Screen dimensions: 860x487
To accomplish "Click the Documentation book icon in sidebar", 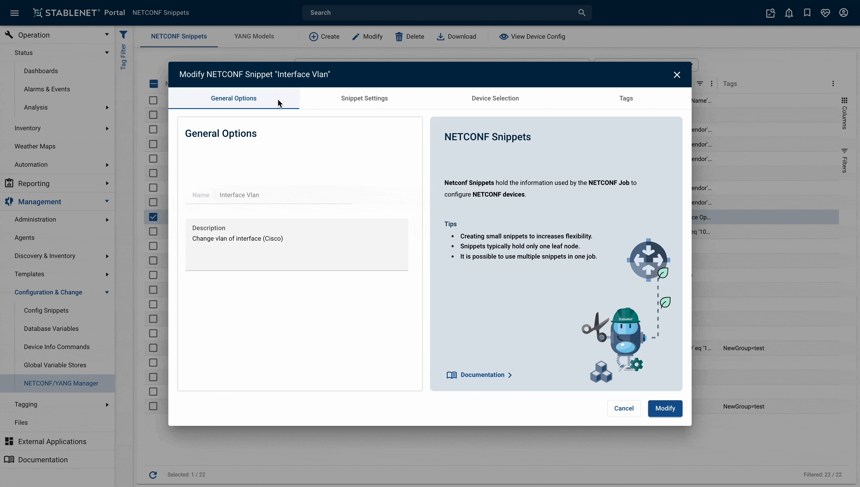I will point(9,459).
